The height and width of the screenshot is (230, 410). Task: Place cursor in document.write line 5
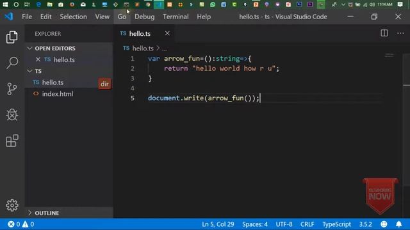pyautogui.click(x=204, y=98)
